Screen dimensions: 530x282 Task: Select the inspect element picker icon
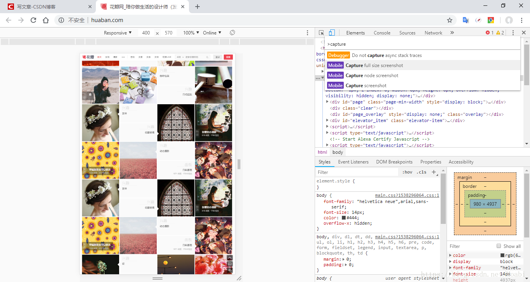point(322,33)
